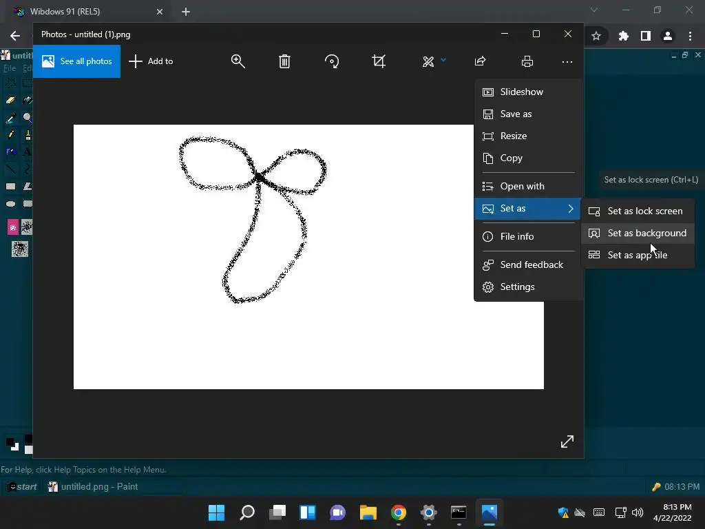Start Slideshow from the menu
The height and width of the screenshot is (529, 705).
[528, 92]
